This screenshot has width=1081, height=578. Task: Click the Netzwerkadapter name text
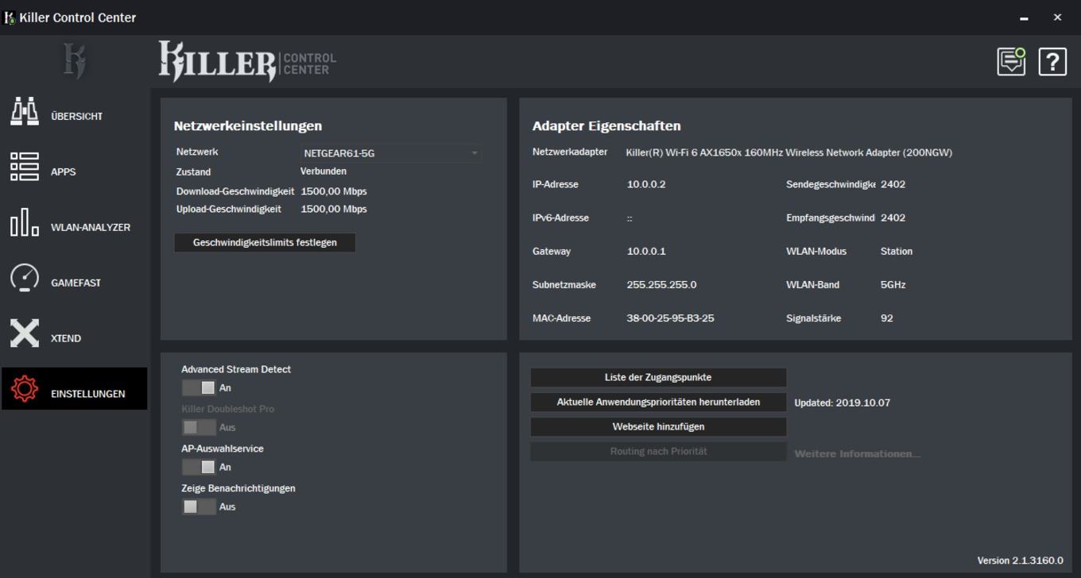coord(789,152)
